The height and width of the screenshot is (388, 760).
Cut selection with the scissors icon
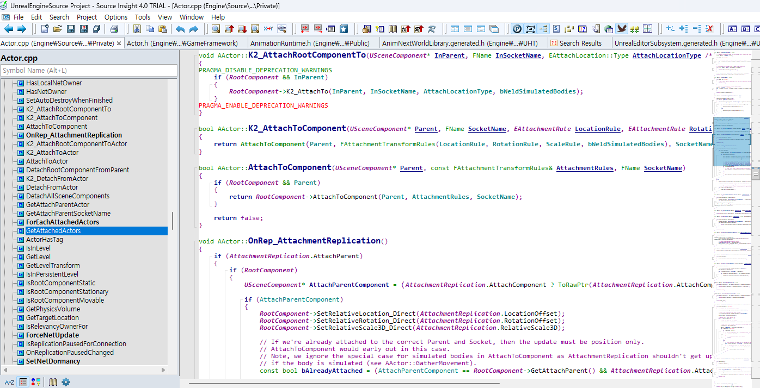137,29
